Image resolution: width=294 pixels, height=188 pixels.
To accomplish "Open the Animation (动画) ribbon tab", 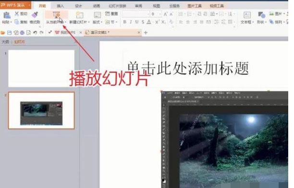I will point(97,6).
